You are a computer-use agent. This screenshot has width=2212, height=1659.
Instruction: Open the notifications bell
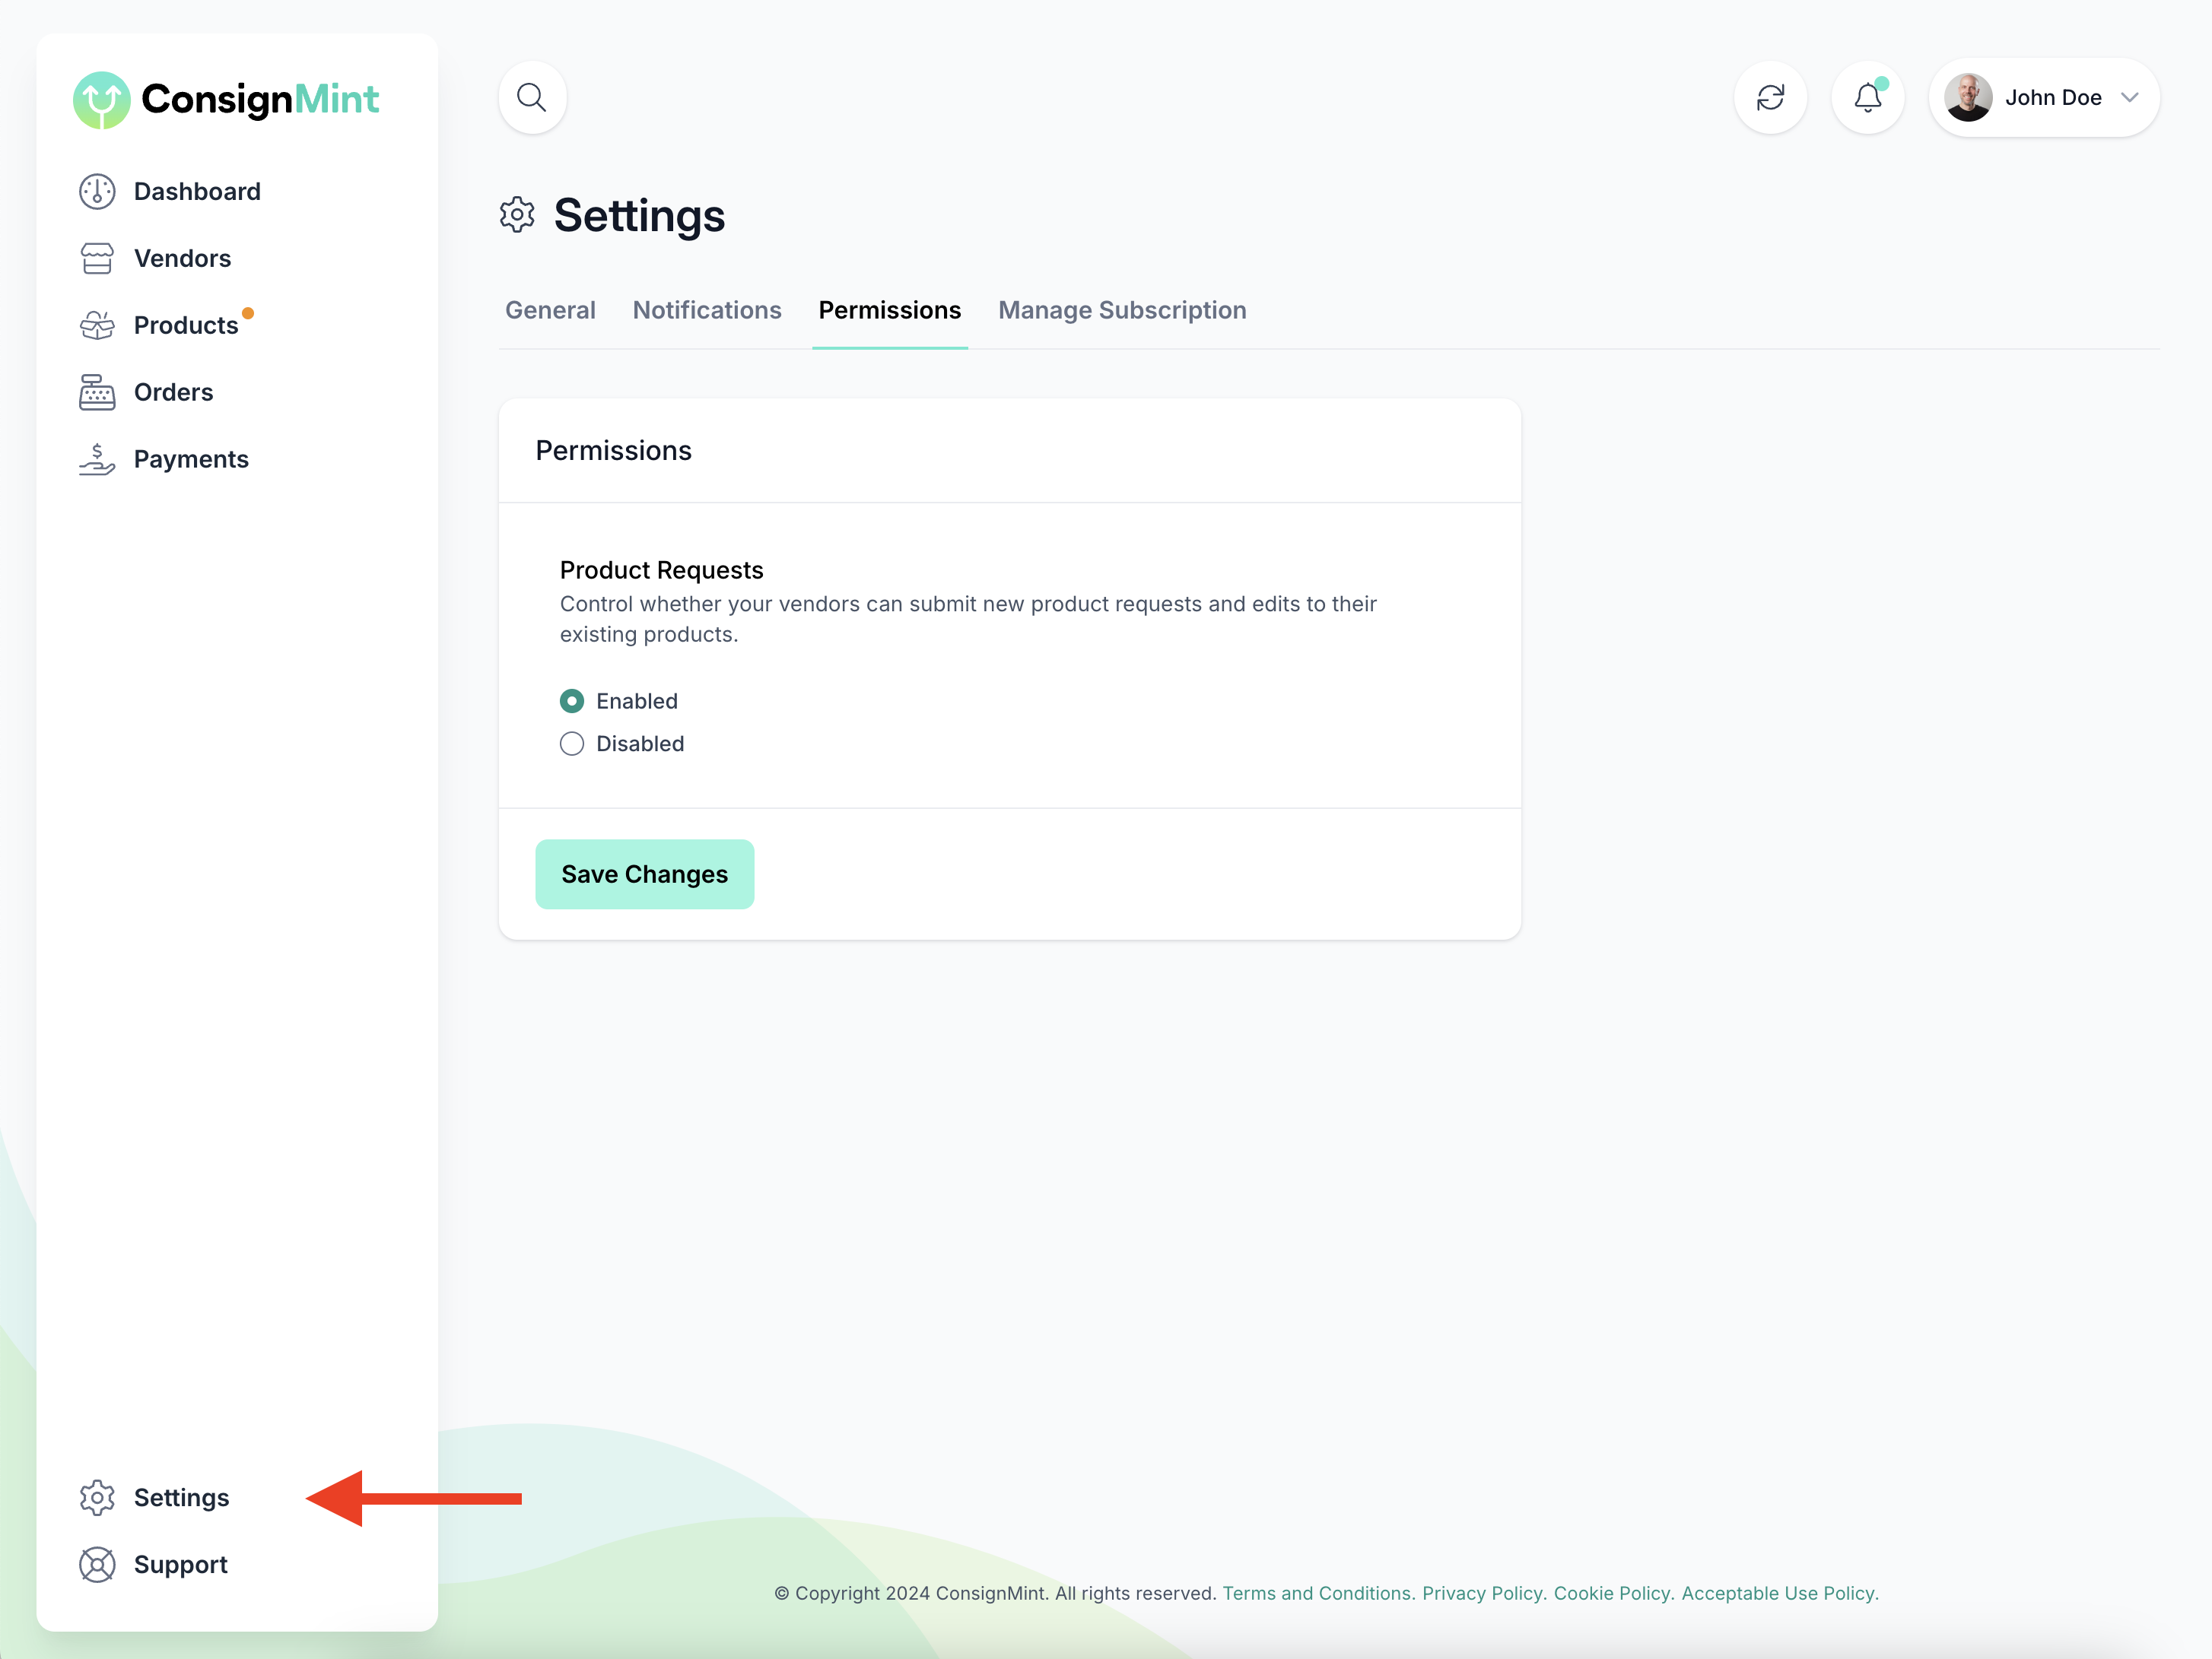click(x=1867, y=98)
